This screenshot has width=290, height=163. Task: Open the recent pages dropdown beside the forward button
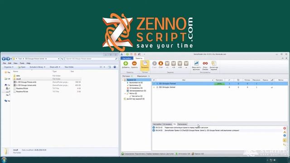(x=11, y=59)
